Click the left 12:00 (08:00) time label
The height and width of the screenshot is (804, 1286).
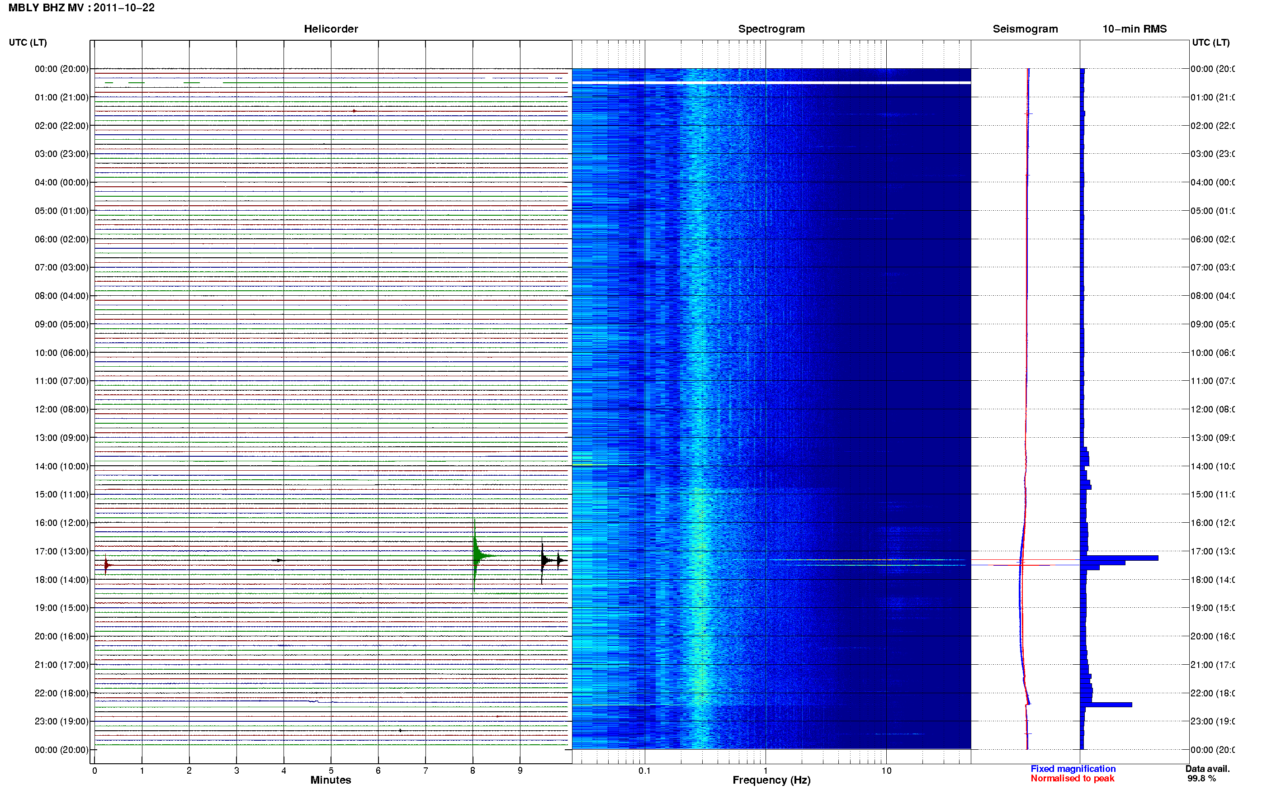click(x=61, y=409)
